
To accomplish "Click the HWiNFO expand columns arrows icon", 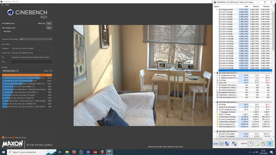I will pyautogui.click(x=216, y=144).
